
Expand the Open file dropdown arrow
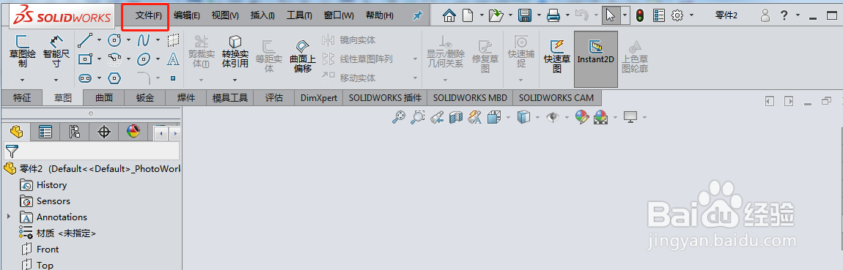click(x=509, y=15)
